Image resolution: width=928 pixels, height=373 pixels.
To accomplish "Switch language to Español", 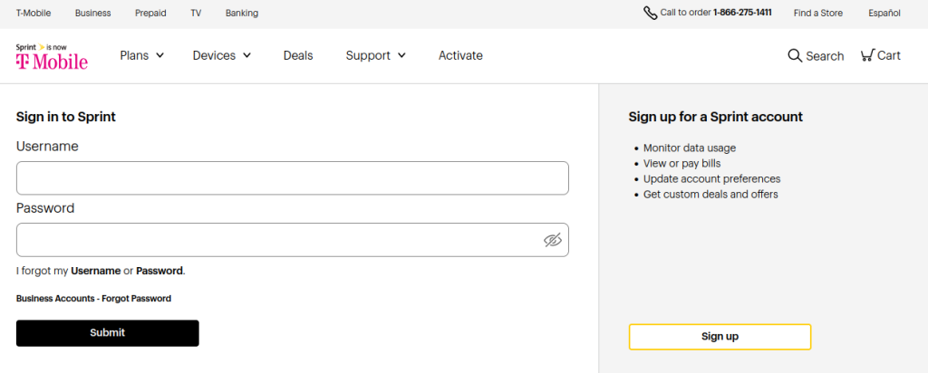I will pos(884,13).
